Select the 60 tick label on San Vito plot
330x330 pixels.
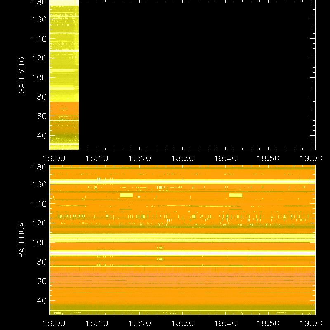(42, 116)
